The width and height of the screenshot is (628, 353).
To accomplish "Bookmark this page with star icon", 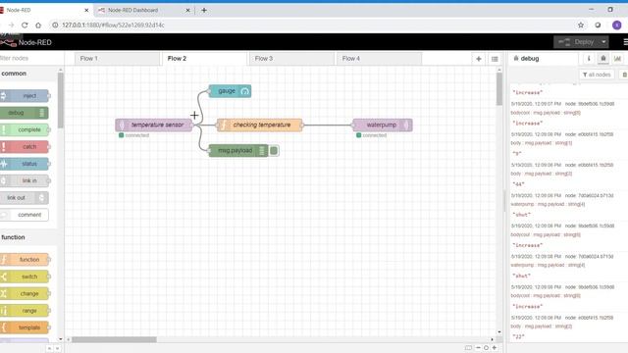I will 581,25.
